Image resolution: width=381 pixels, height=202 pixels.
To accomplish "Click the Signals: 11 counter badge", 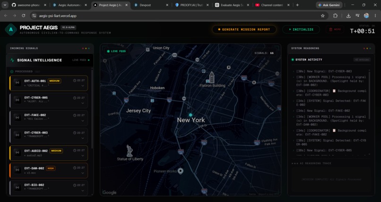I will (x=264, y=53).
